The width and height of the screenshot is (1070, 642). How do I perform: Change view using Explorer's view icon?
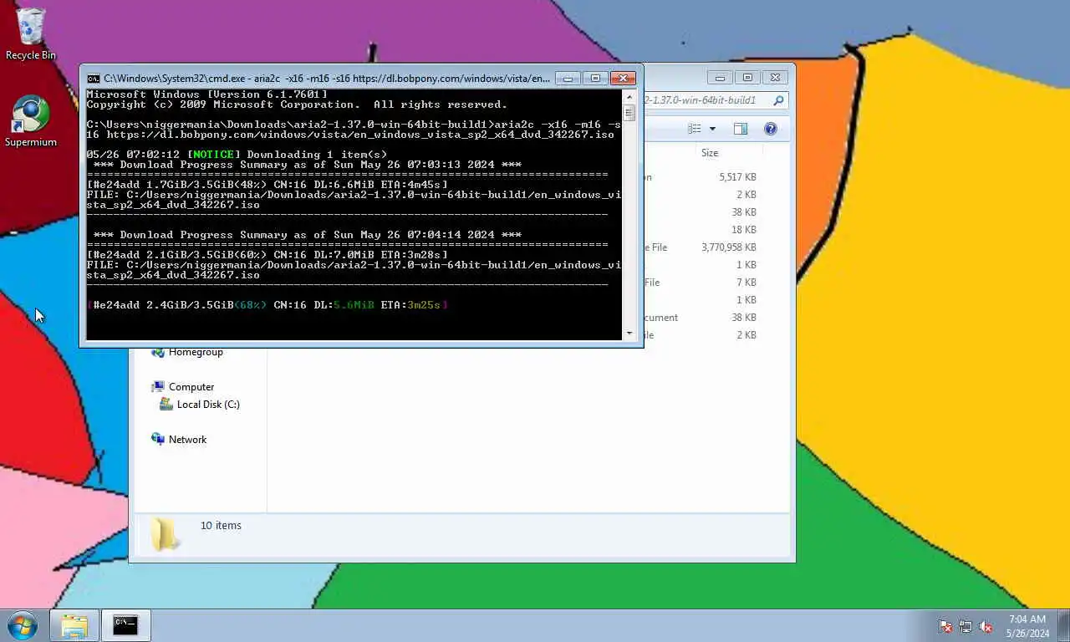point(694,129)
